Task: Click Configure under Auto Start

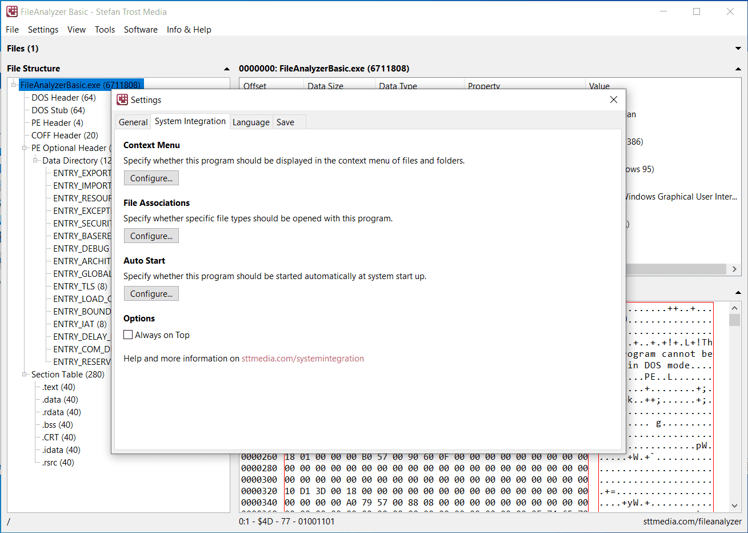Action: pos(151,293)
